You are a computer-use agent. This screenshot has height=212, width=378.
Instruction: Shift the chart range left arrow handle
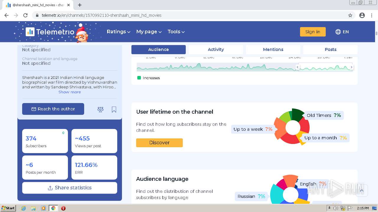pyautogui.click(x=298, y=67)
